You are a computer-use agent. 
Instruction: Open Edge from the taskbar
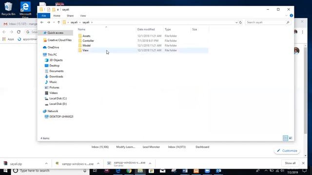click(x=118, y=171)
